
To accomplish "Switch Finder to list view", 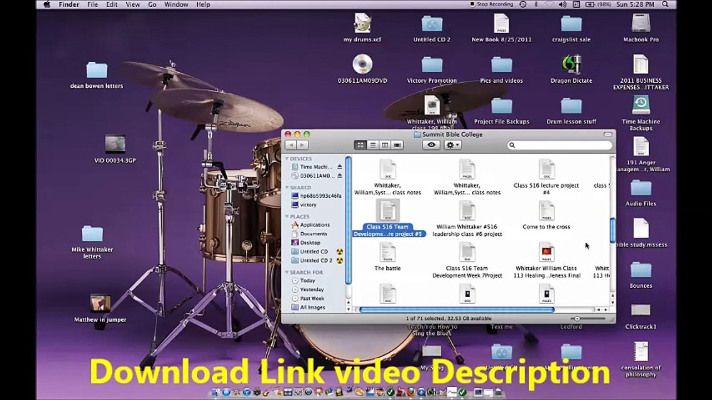I will tap(372, 145).
